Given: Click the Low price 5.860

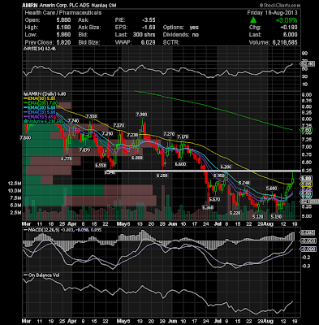Looking at the screenshot, I should pyautogui.click(x=64, y=35).
